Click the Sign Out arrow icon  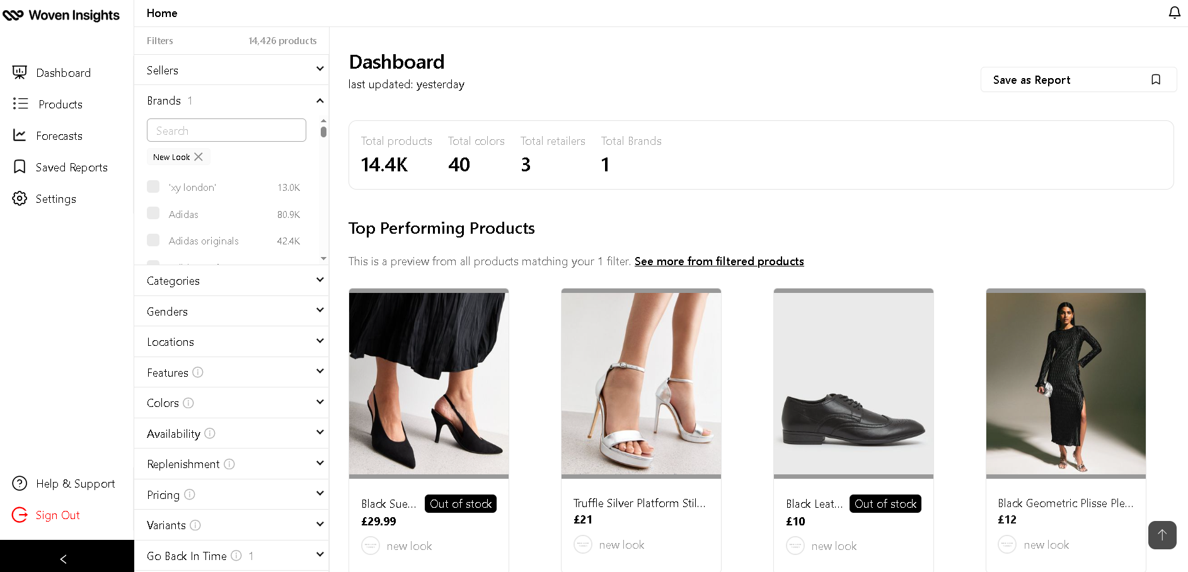pyautogui.click(x=20, y=515)
